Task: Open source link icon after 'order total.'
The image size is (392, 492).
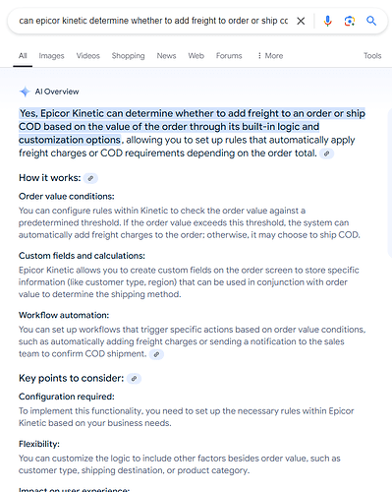Action: pyautogui.click(x=326, y=154)
